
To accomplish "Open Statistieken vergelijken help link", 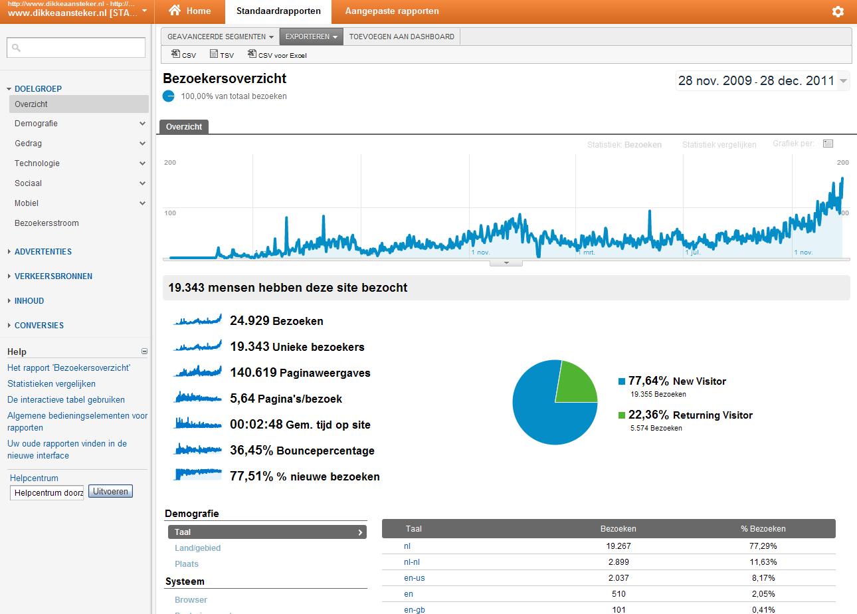I will [x=51, y=384].
